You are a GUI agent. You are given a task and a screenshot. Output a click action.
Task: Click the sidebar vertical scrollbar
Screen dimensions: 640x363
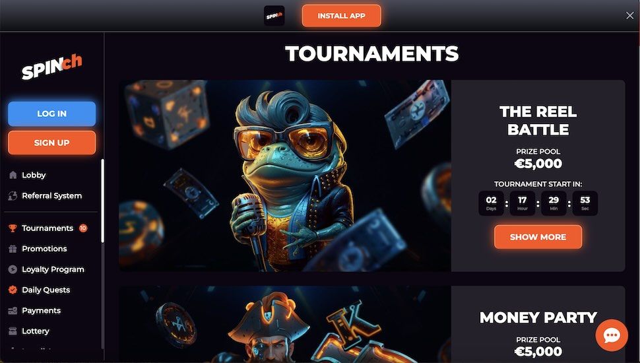point(102,201)
